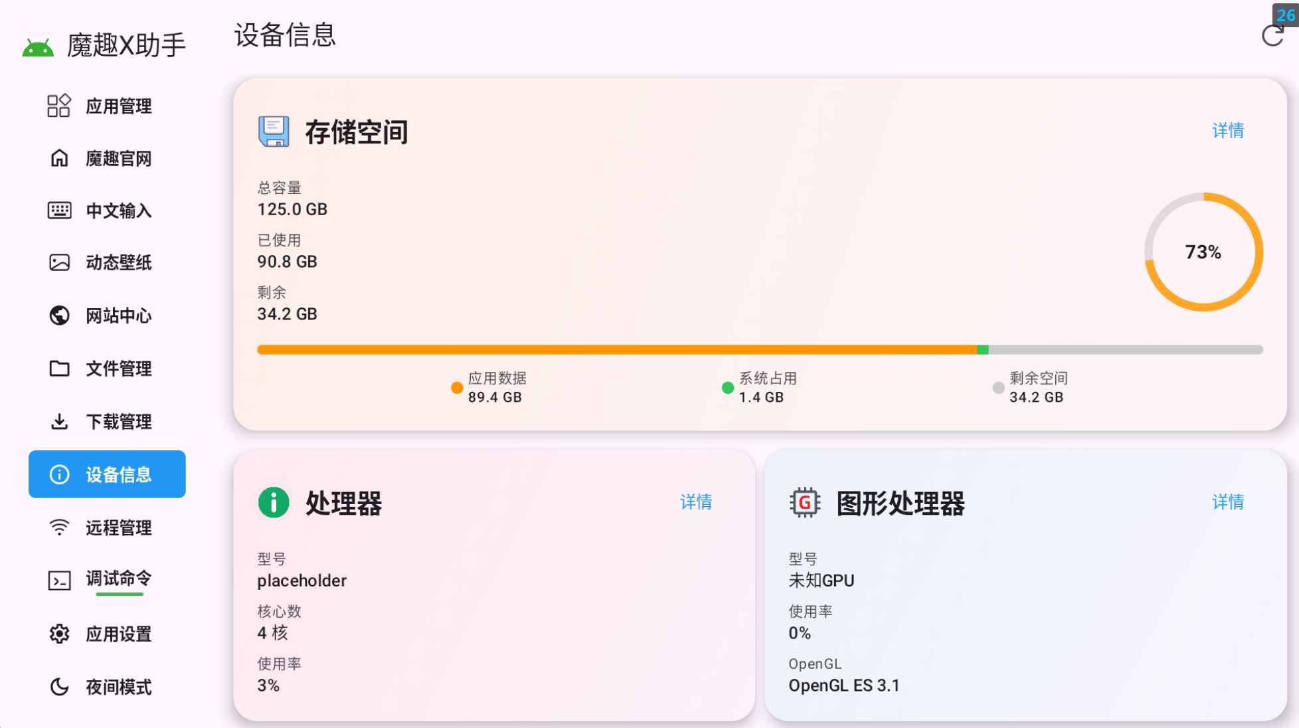
Task: View 详情 for the 处理器 card
Action: (x=695, y=502)
